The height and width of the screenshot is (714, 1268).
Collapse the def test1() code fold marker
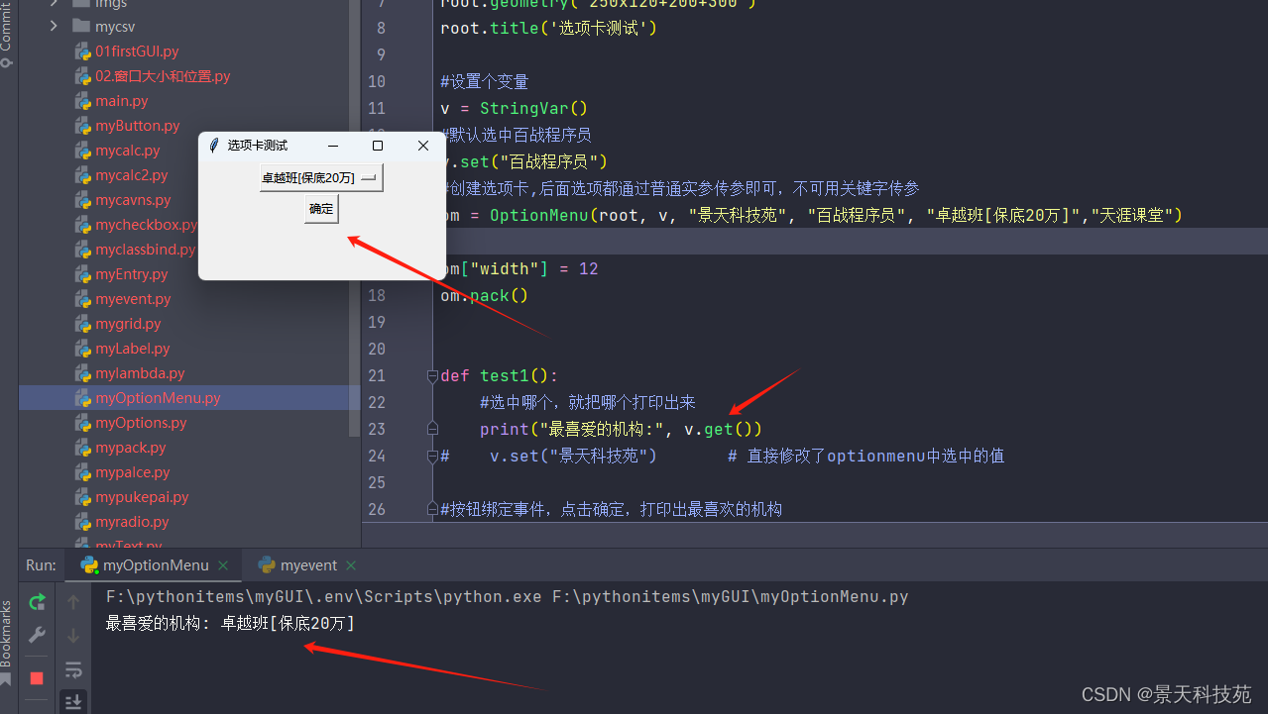tap(432, 376)
